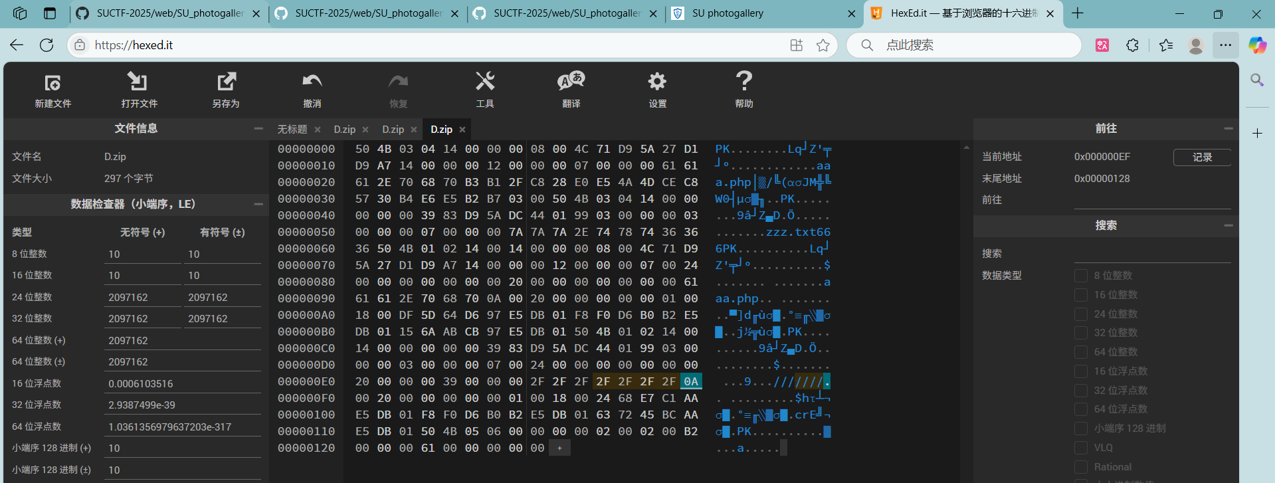
Task: Add this page to favorites star
Action: 823,45
